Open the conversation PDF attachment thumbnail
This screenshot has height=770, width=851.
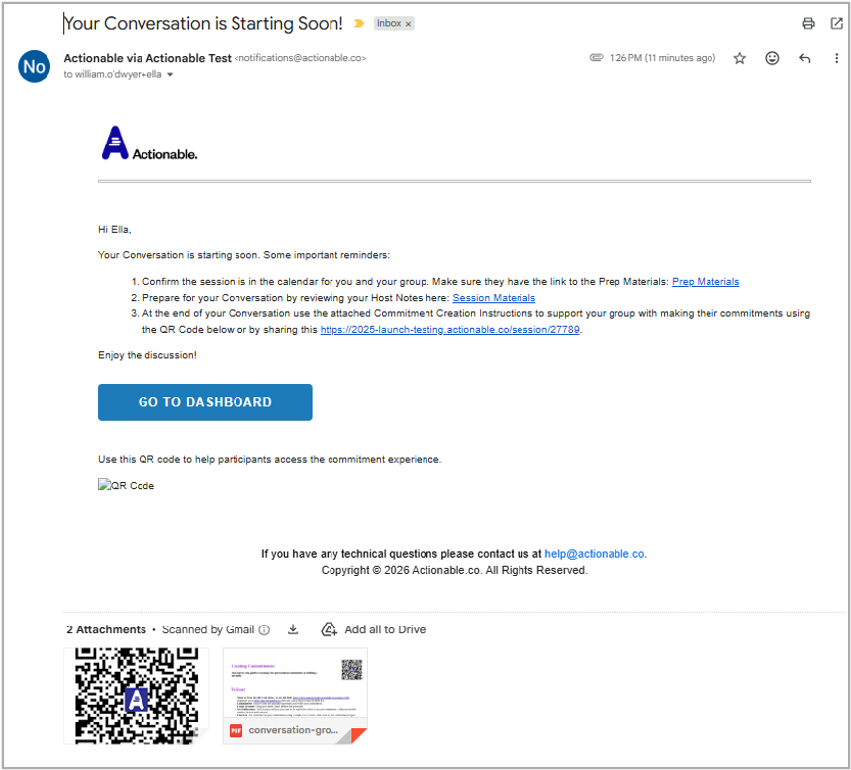[x=295, y=695]
